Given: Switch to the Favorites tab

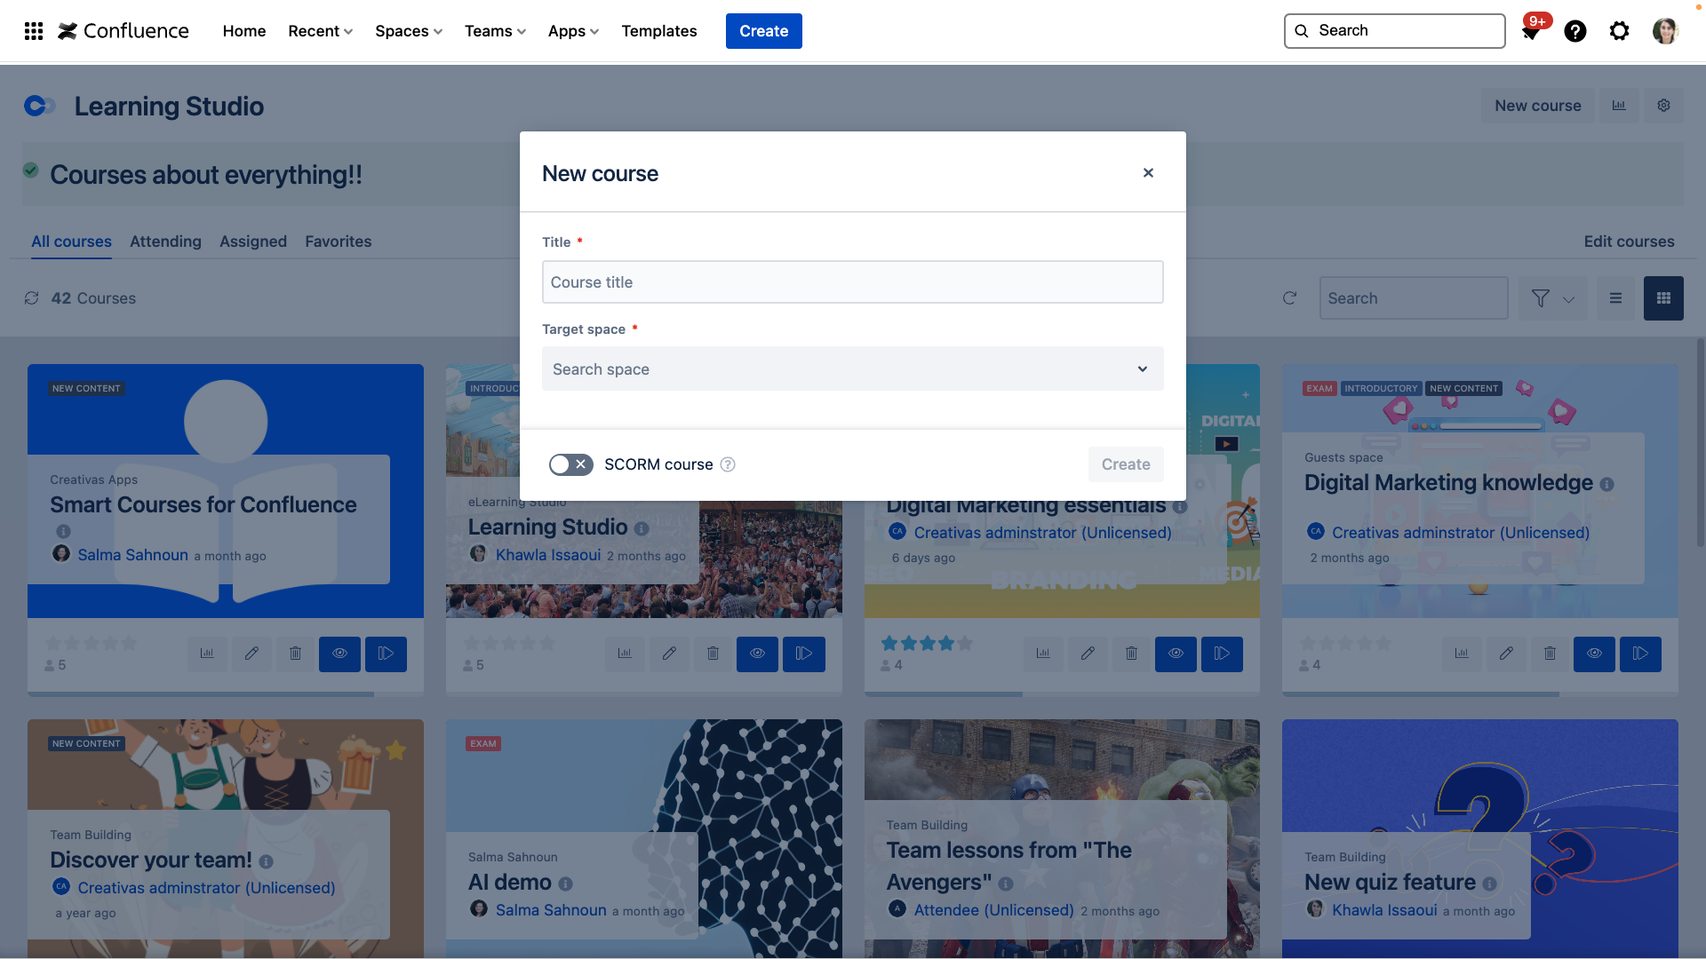Looking at the screenshot, I should tap(338, 242).
